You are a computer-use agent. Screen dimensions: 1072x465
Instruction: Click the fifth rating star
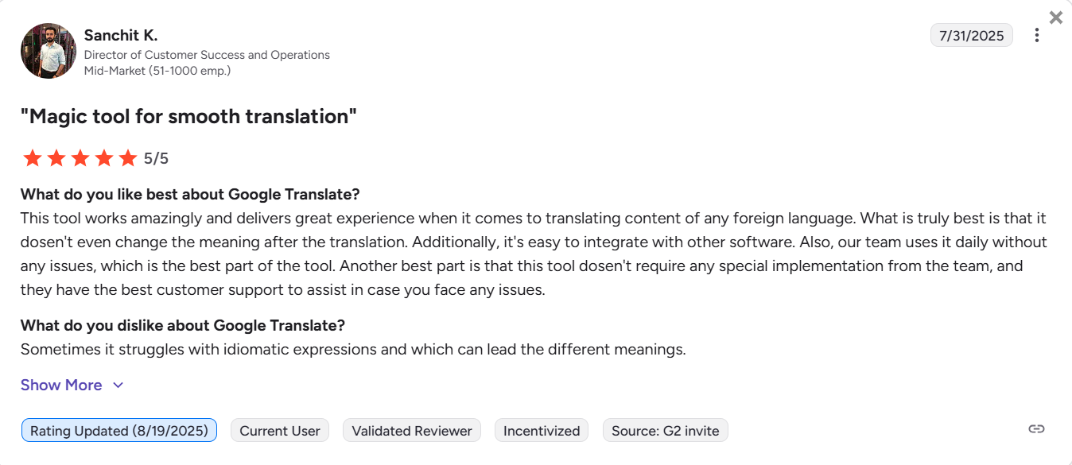click(127, 157)
